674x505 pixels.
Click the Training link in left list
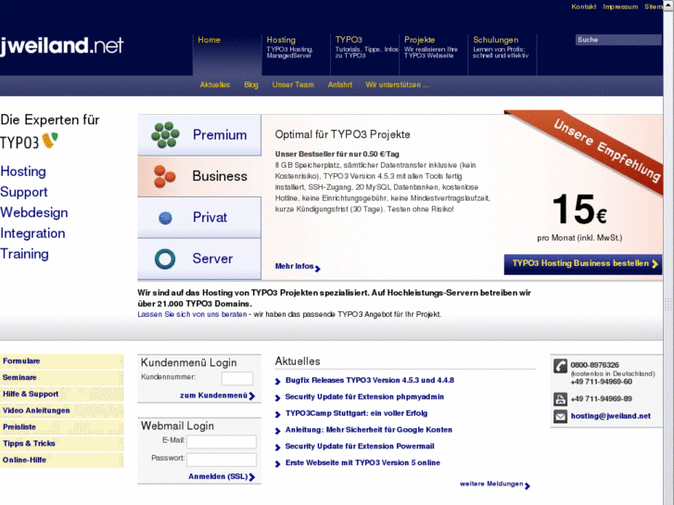click(24, 254)
